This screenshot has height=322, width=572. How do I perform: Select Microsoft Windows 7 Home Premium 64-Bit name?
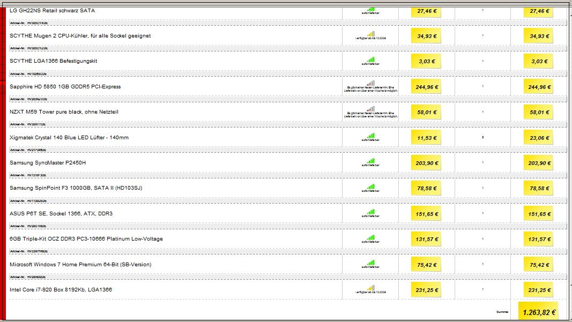tap(80, 264)
